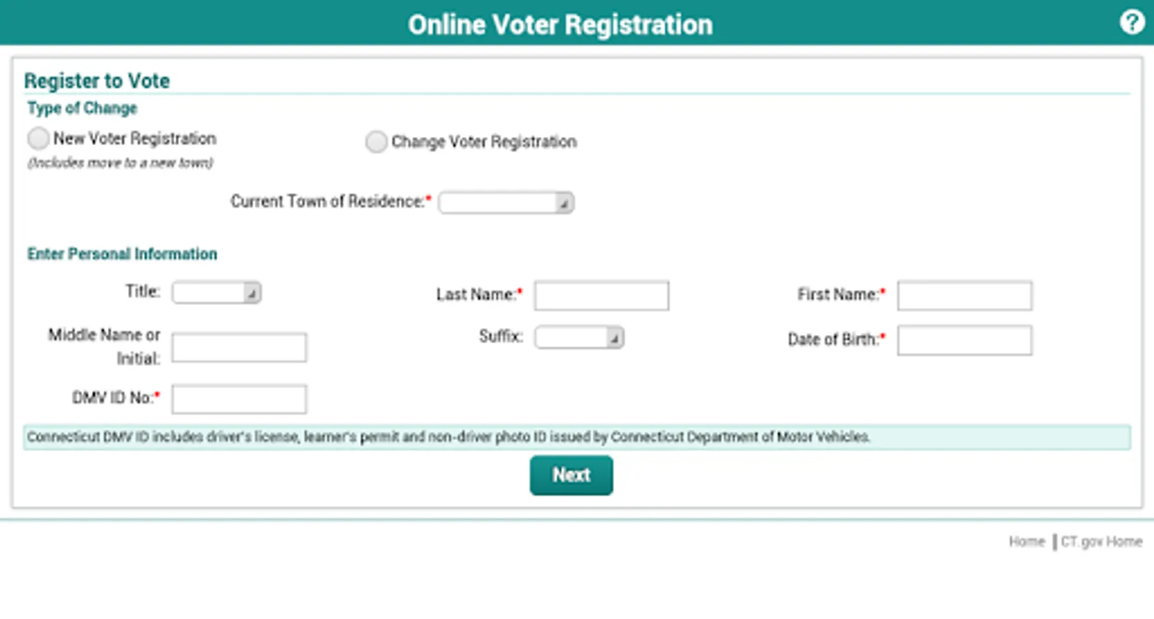
Task: Click the Enter Personal Information section heading
Action: click(x=122, y=254)
